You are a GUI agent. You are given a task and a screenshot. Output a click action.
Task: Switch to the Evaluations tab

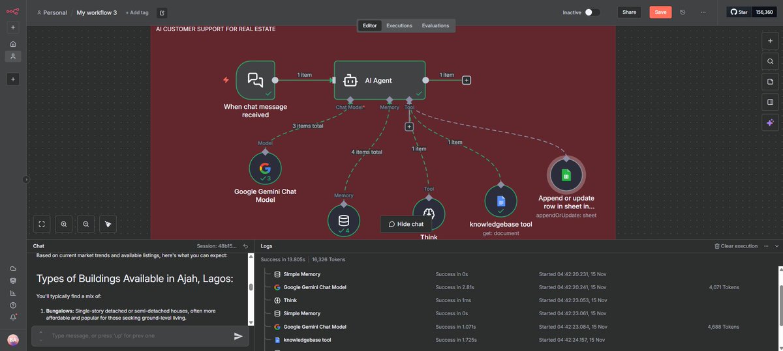(435, 25)
